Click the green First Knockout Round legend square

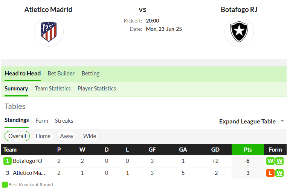click(x=5, y=185)
